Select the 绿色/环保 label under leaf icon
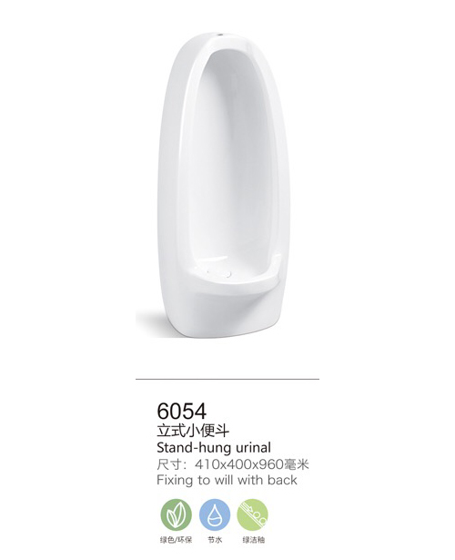Screen dimensions: 455x560 tap(176, 540)
